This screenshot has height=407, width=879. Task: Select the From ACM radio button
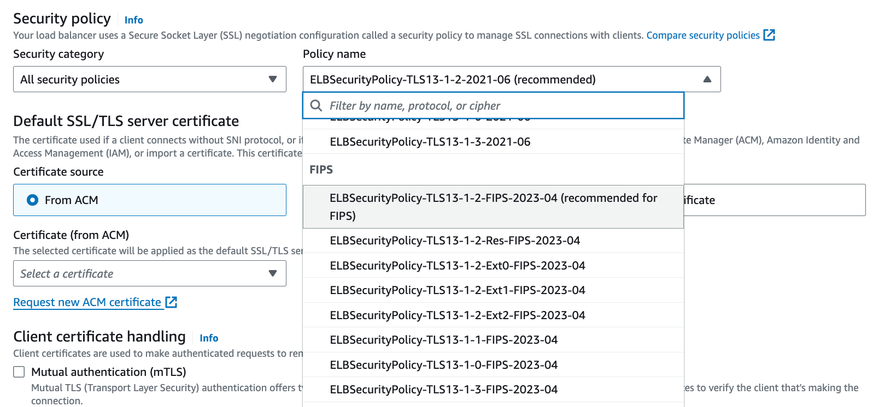point(33,200)
